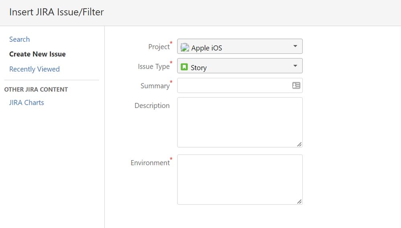Click inside the Description text area
Screen dimensions: 401x228
[240, 122]
